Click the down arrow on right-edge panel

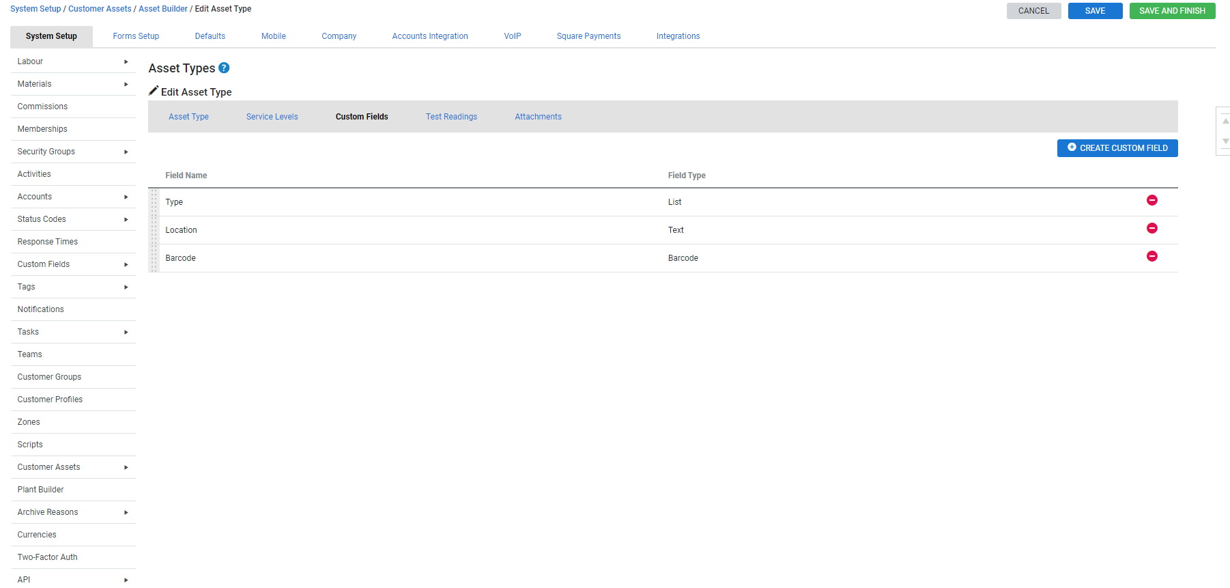[x=1225, y=141]
